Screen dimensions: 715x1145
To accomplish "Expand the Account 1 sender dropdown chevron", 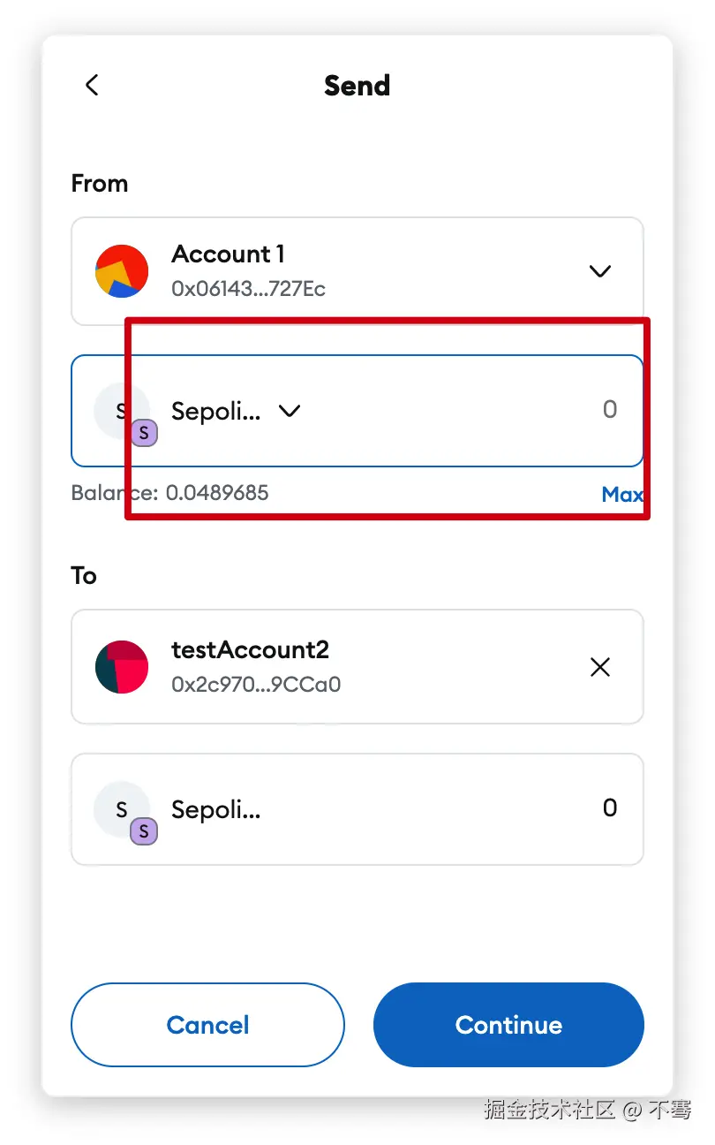I will pyautogui.click(x=600, y=271).
